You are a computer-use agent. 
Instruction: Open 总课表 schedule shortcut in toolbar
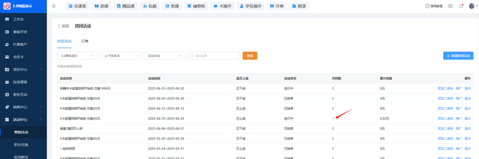77,6
